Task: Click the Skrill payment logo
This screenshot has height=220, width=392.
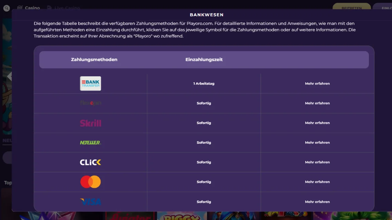Action: pos(90,123)
